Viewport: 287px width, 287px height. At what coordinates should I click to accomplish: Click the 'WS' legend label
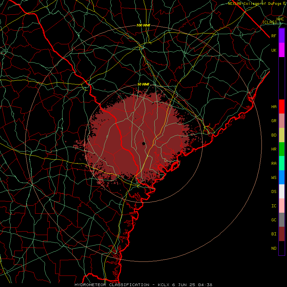(274, 177)
